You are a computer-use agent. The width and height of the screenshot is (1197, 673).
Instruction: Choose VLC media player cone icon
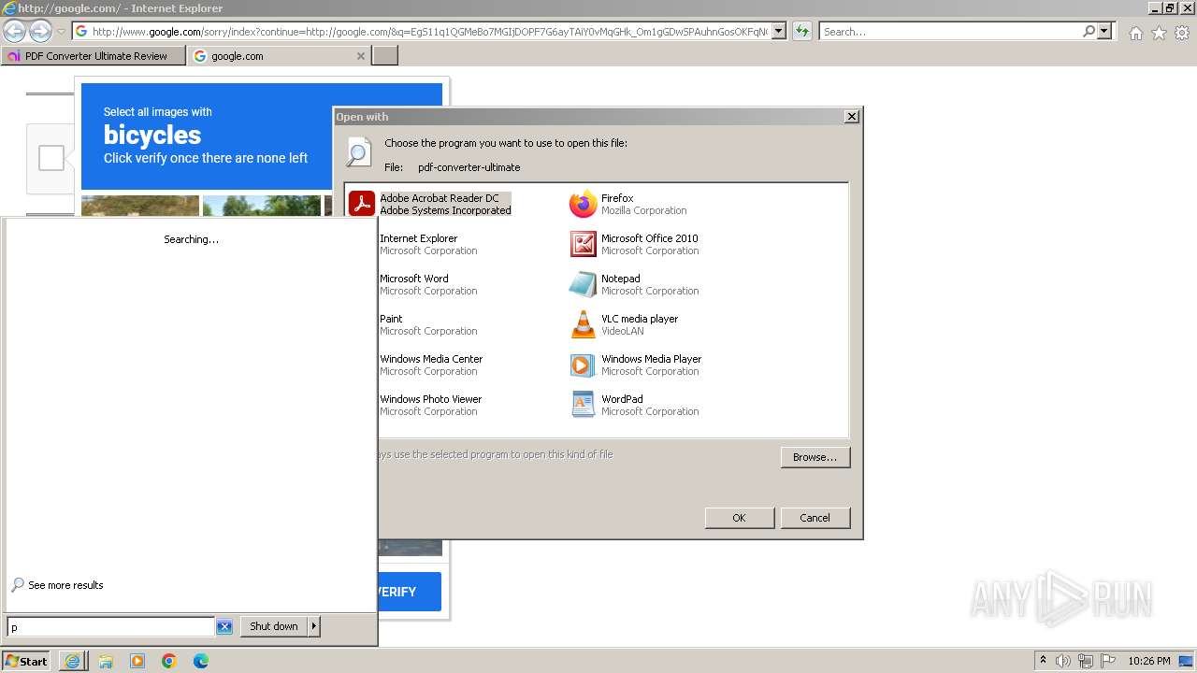tap(583, 324)
